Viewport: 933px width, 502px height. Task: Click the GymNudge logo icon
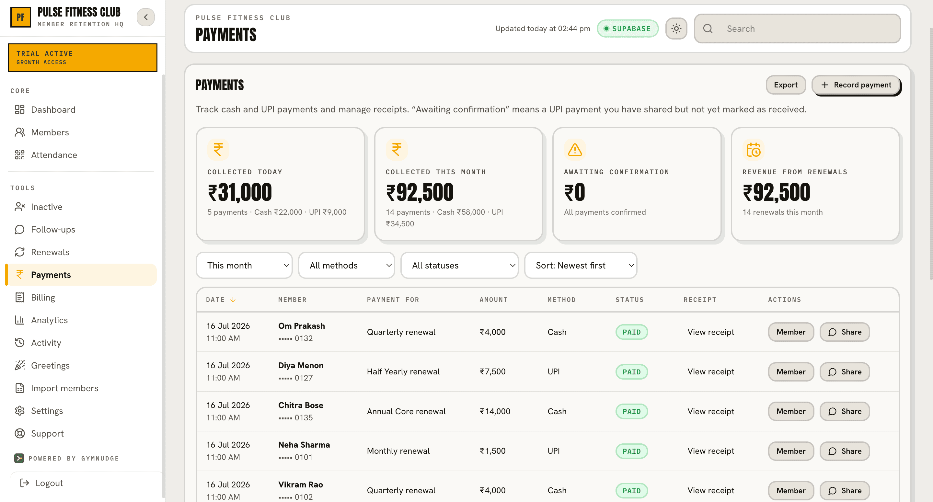[x=19, y=458]
